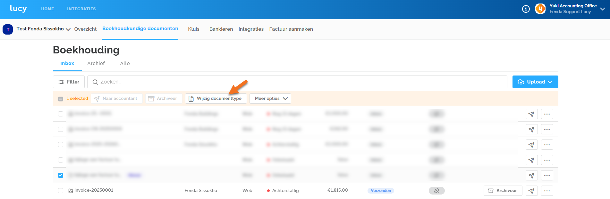The image size is (610, 199).
Task: Click the Achterstallig status text
Action: coord(285,191)
